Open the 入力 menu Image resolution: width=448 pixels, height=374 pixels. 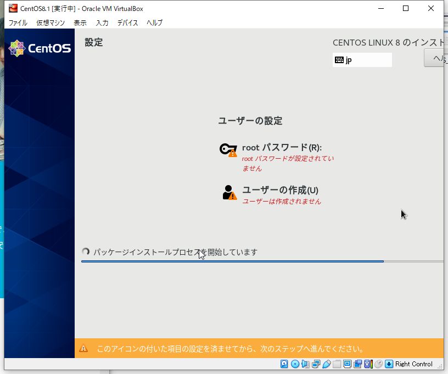(x=102, y=23)
